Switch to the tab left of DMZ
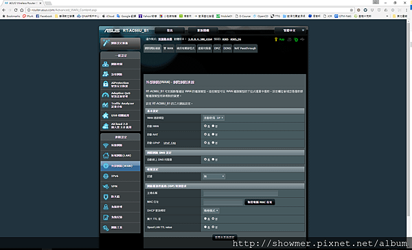 click(x=205, y=48)
